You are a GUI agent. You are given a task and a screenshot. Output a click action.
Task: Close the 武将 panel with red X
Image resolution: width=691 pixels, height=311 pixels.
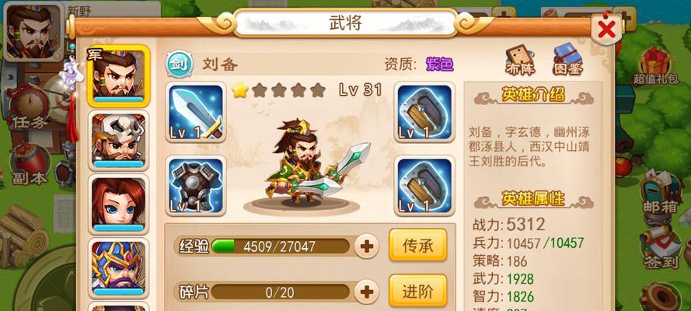pyautogui.click(x=607, y=29)
